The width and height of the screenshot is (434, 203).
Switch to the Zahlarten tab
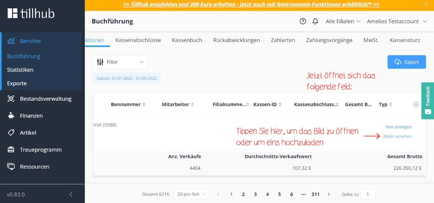tap(283, 40)
